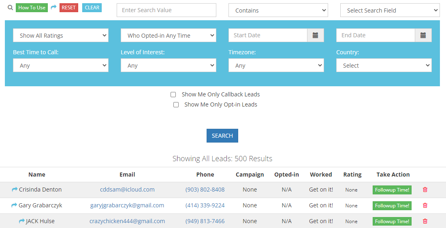Open Who Opted-in Any Time dropdown
This screenshot has height=228, width=446.
[169, 35]
